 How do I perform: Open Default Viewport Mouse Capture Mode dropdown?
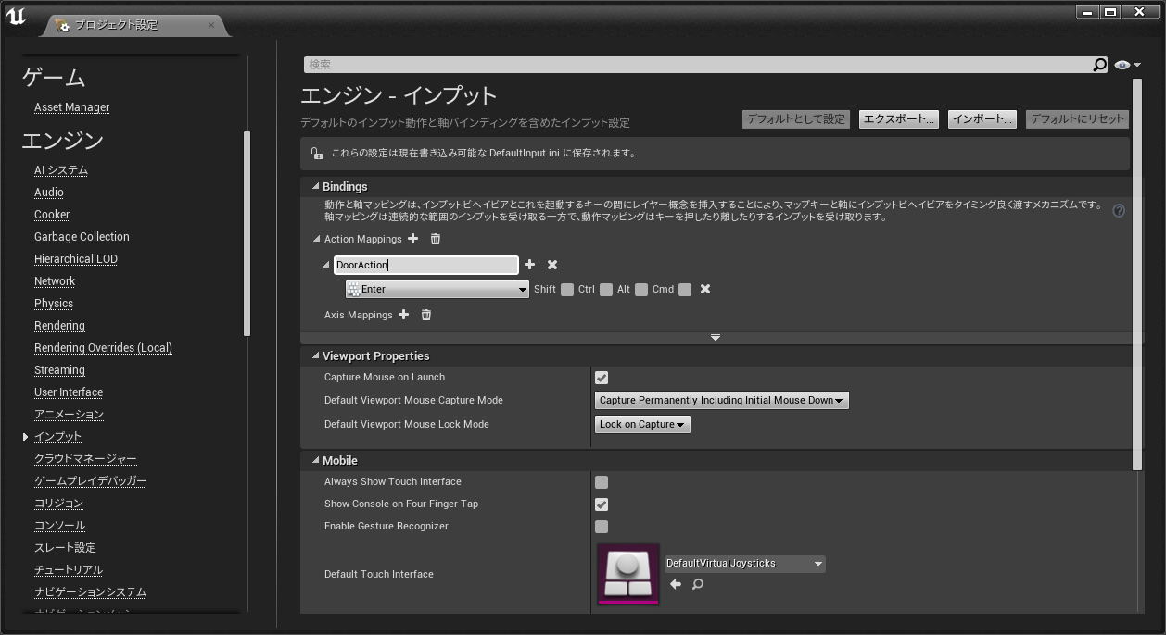pyautogui.click(x=721, y=401)
